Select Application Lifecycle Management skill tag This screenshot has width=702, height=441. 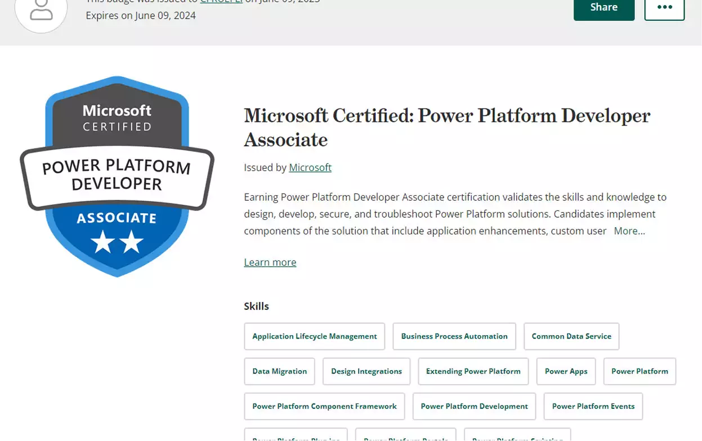(x=314, y=336)
